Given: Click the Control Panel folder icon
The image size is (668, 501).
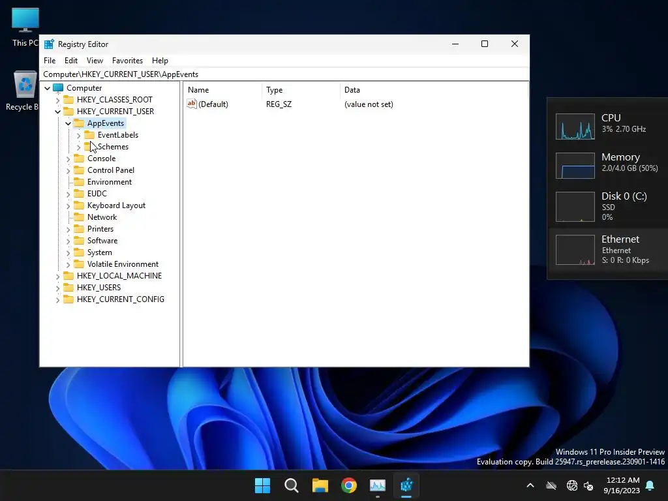Looking at the screenshot, I should coord(79,170).
